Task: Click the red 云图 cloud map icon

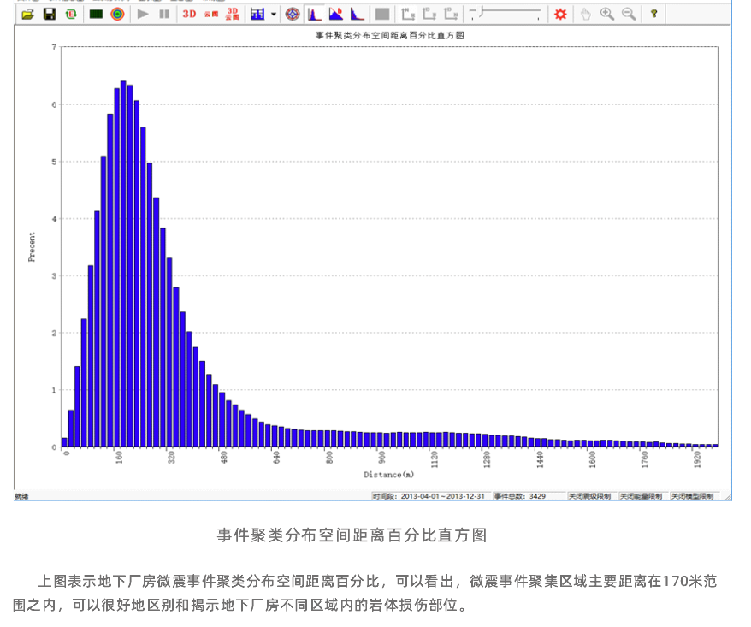Action: pos(211,15)
